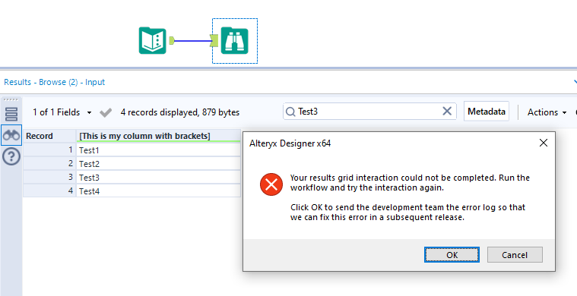Viewport: 577px width, 296px height.
Task: Select the Browse tool on canvas
Action: (x=234, y=41)
